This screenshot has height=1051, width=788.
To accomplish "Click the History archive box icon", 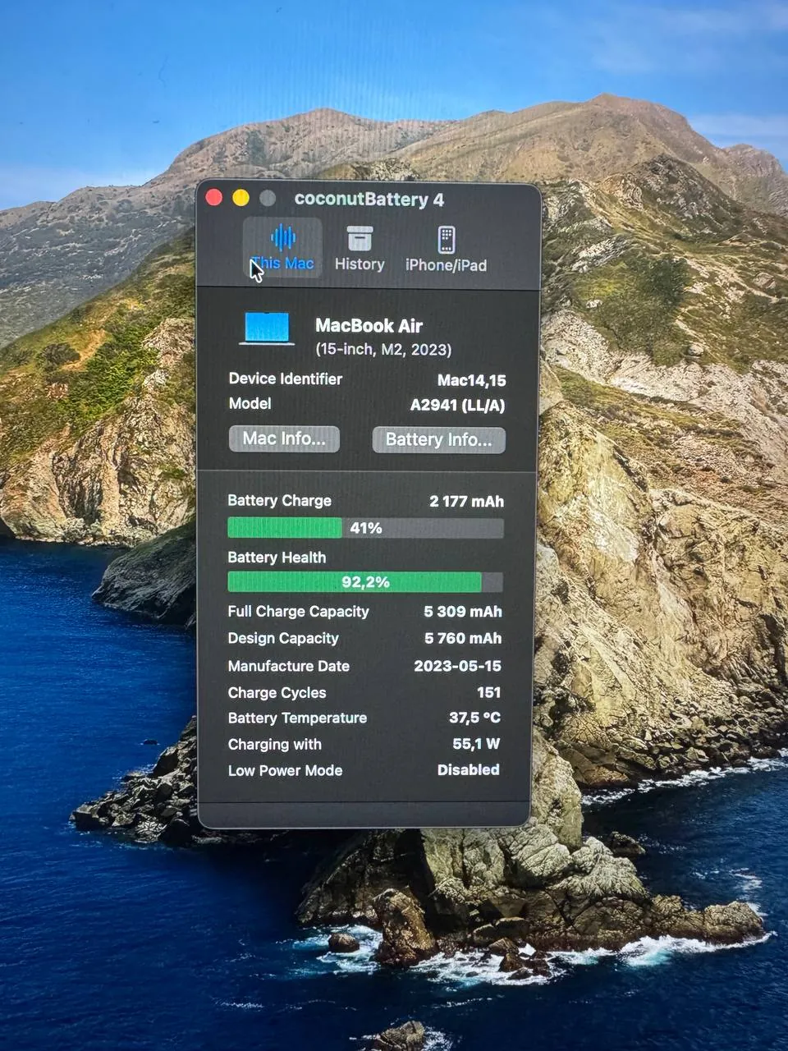I will 360,238.
